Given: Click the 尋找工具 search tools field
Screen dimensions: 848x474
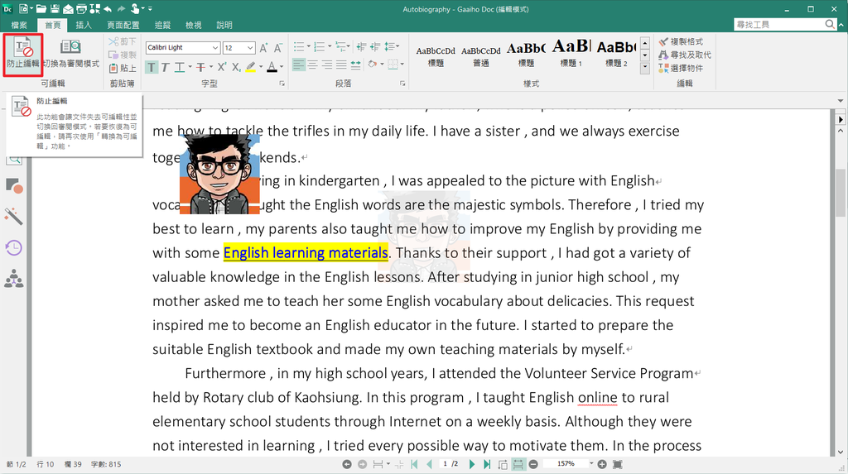Looking at the screenshot, I should tap(777, 25).
